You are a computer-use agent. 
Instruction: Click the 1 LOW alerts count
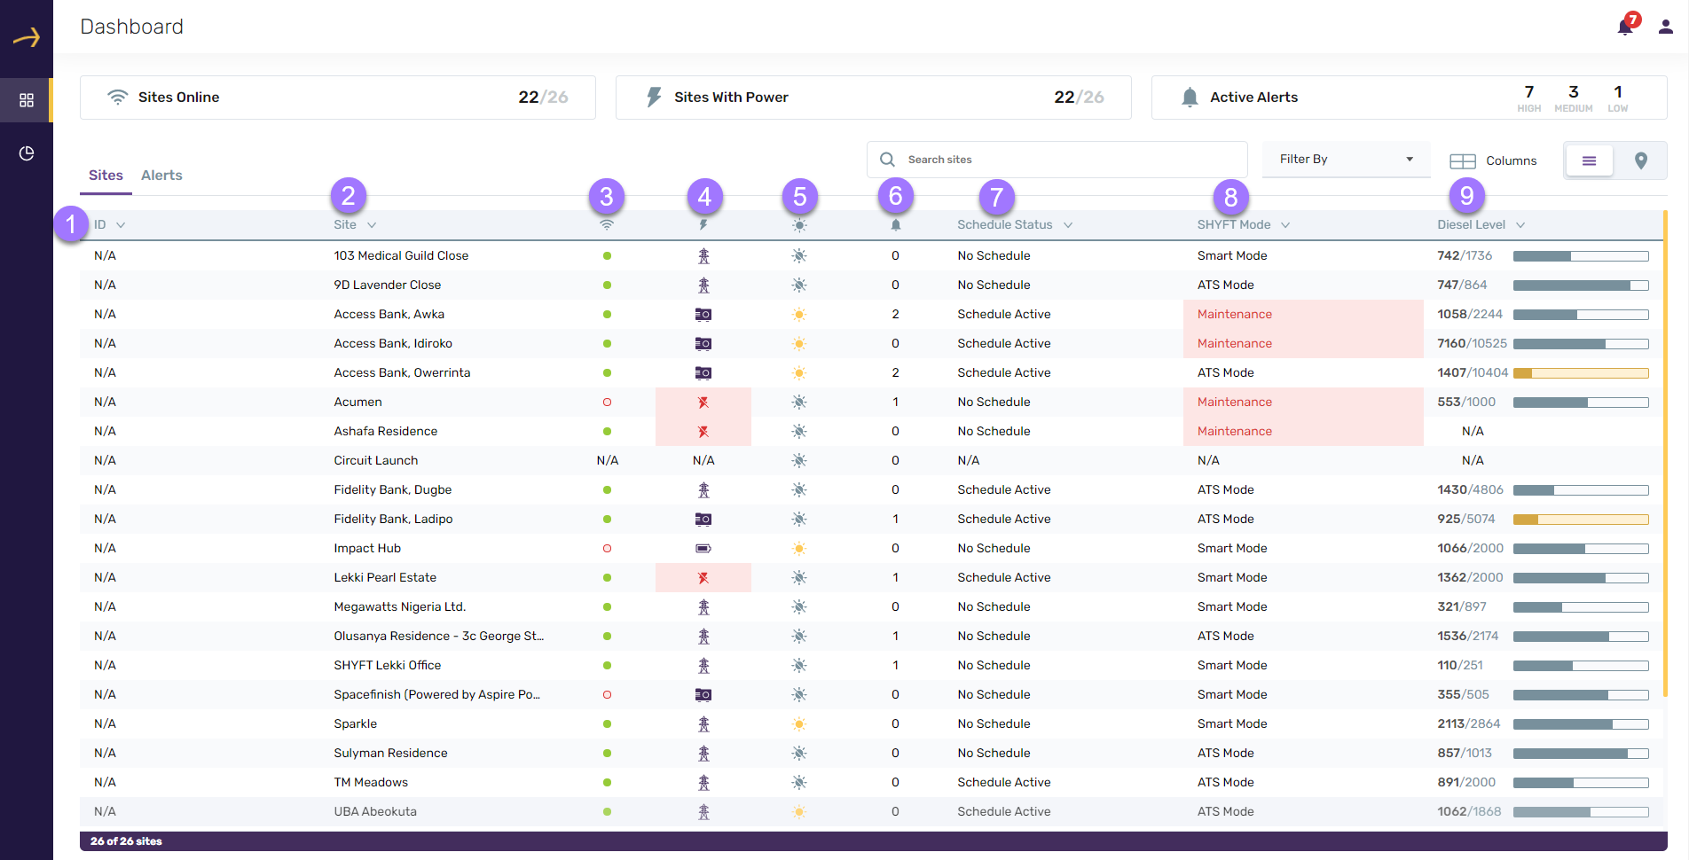[x=1618, y=98]
